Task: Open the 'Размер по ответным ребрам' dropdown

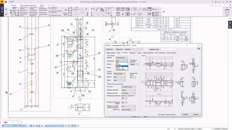Action: [x=124, y=103]
